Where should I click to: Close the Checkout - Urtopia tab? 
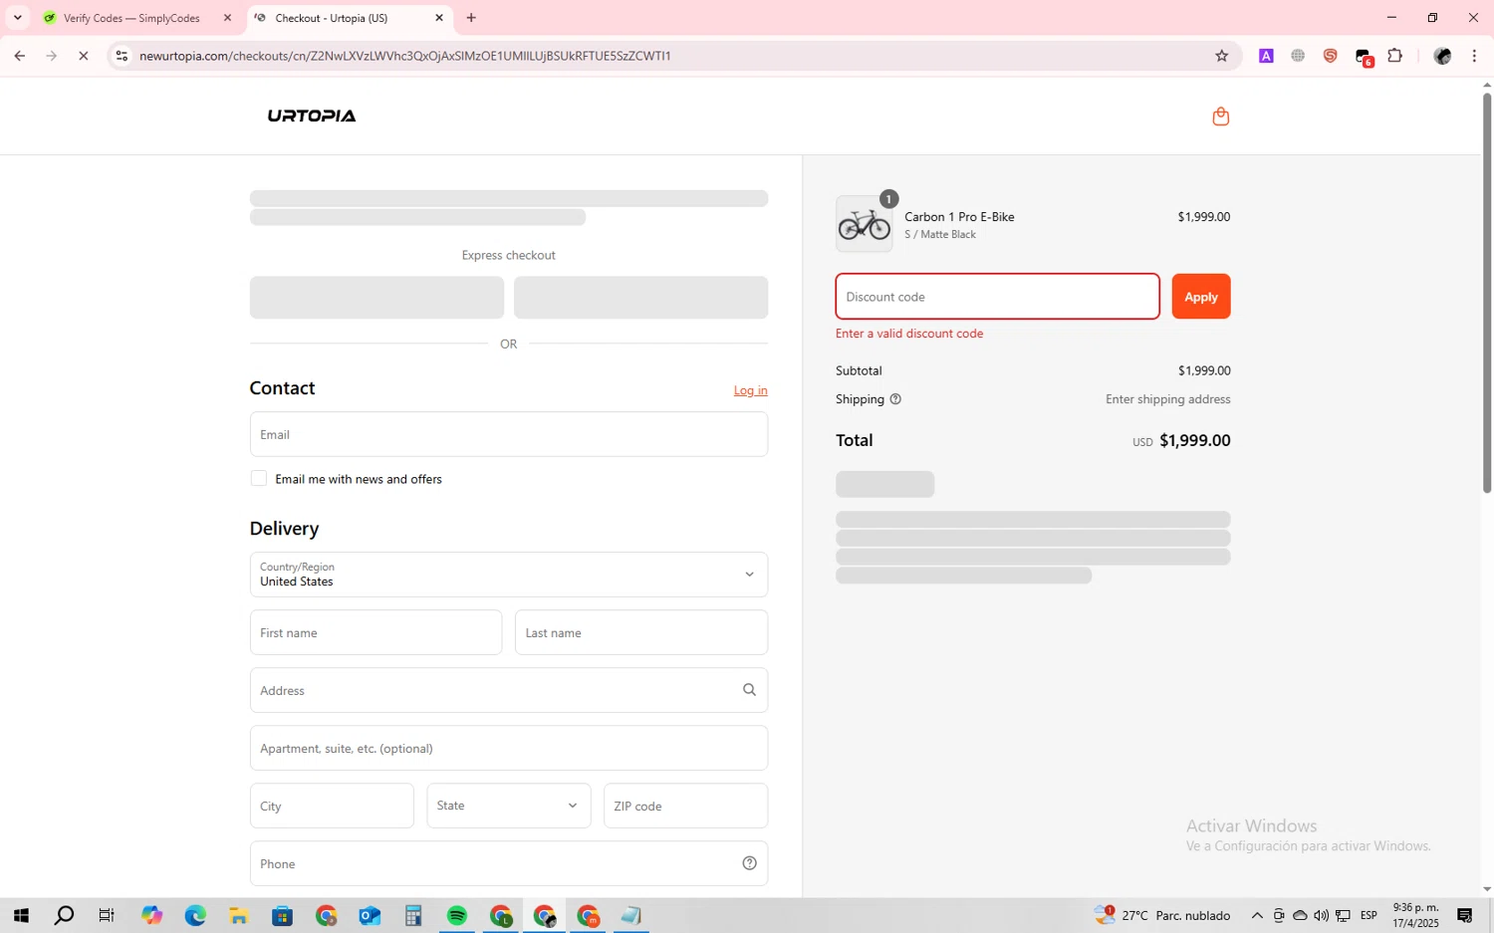point(439,18)
